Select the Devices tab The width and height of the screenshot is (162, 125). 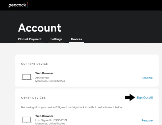(76, 39)
